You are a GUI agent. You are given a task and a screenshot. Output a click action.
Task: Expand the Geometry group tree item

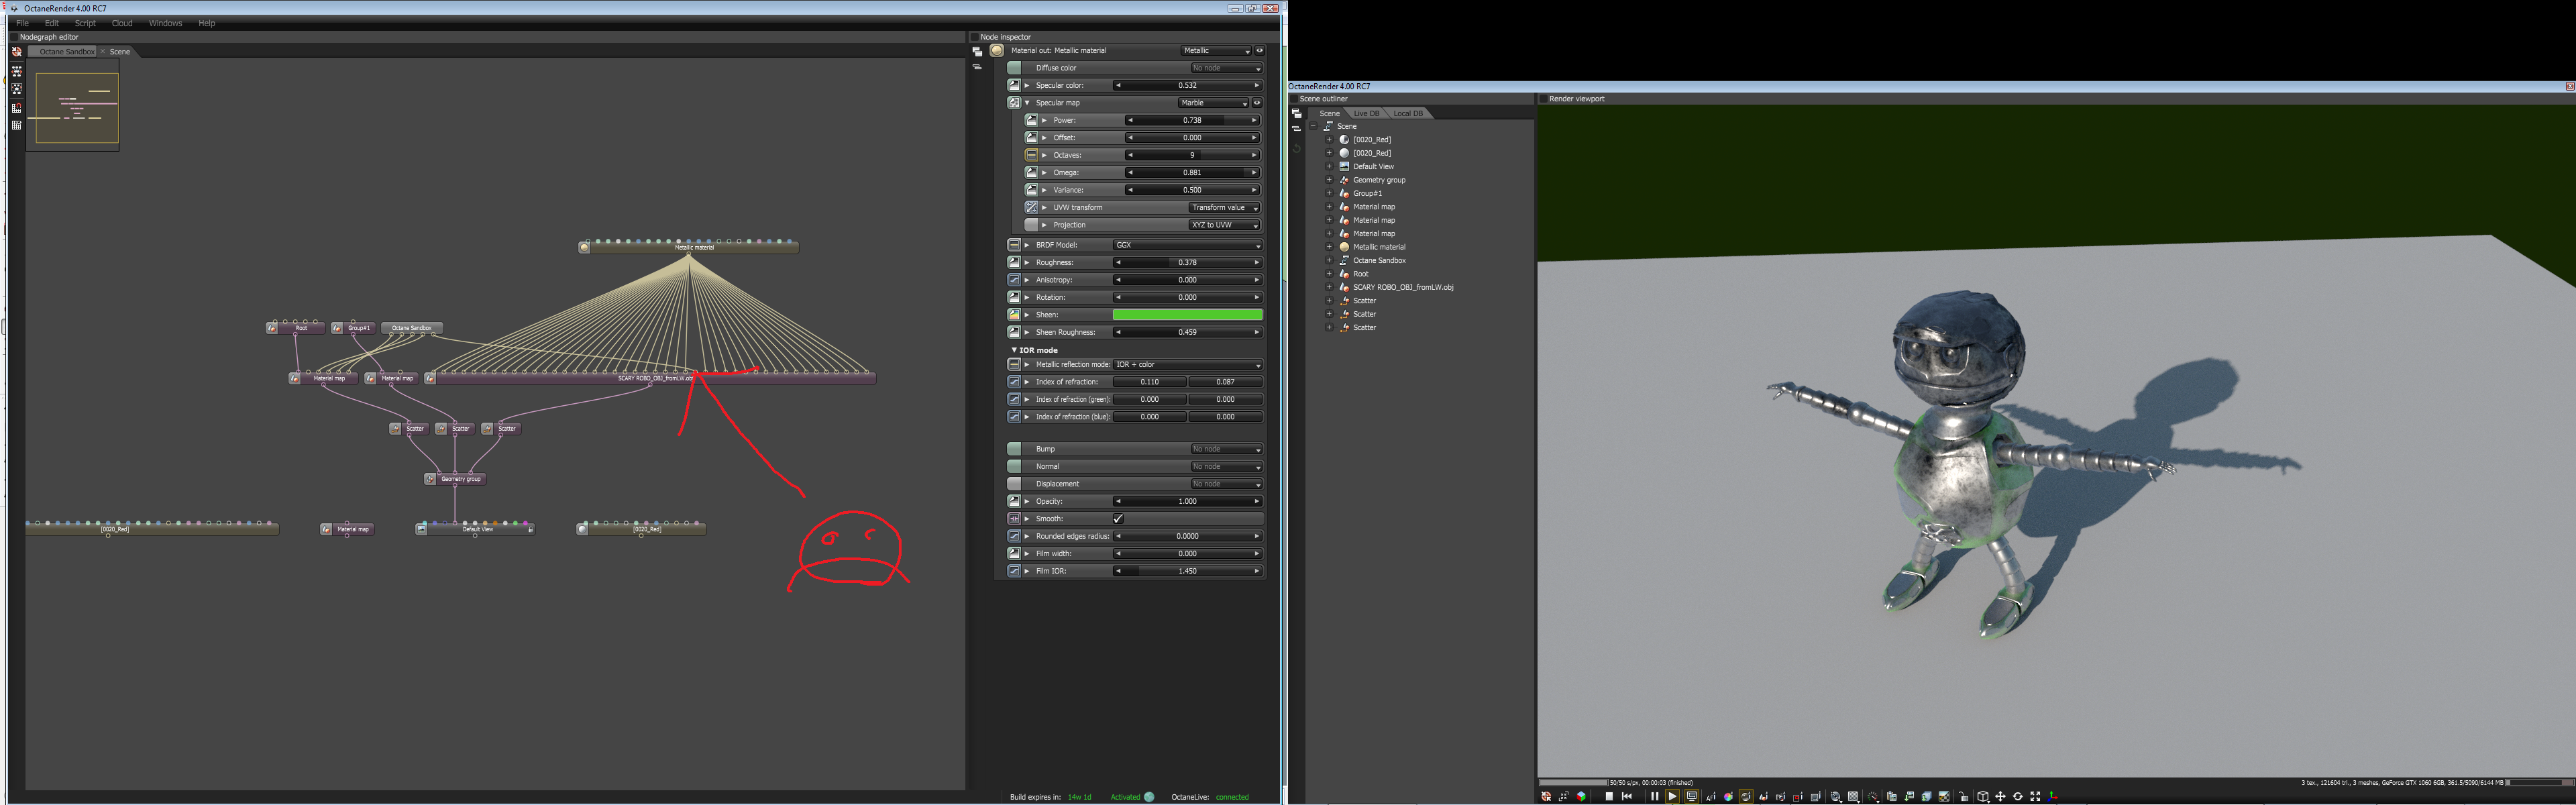(x=1329, y=180)
